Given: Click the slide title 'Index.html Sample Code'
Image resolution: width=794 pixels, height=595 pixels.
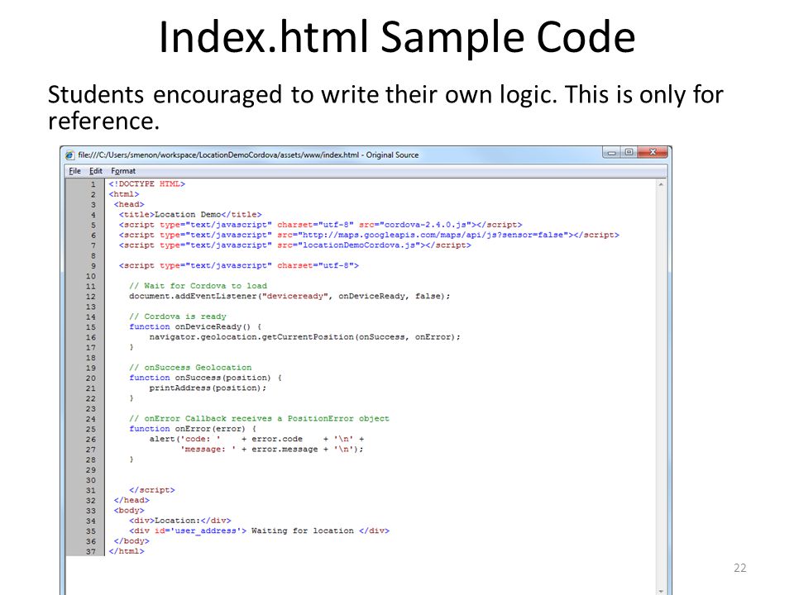Looking at the screenshot, I should click(x=397, y=37).
